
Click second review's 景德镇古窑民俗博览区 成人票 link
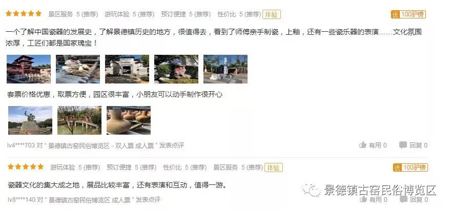[x=90, y=200]
